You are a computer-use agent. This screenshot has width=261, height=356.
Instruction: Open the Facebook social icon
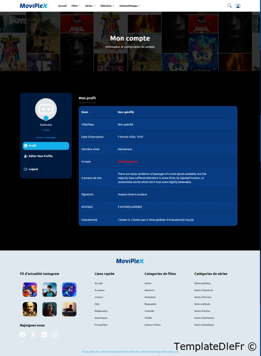(x=22, y=334)
